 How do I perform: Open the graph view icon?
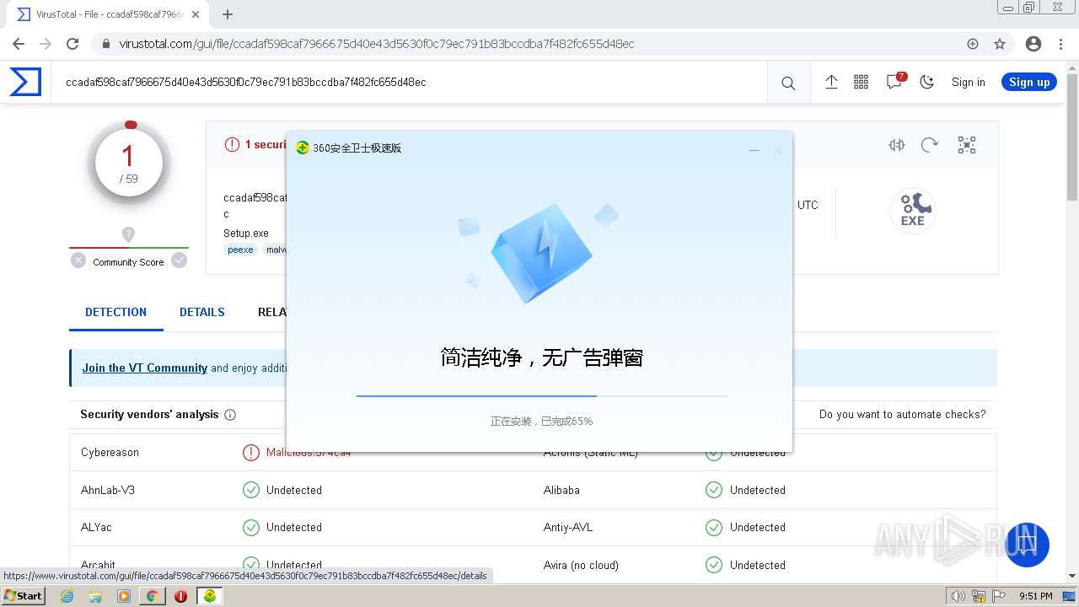coord(967,145)
